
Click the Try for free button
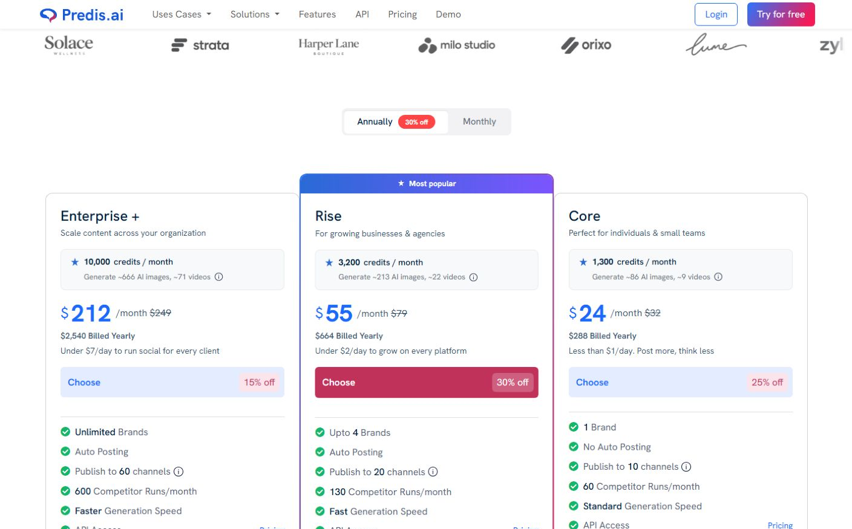point(781,15)
